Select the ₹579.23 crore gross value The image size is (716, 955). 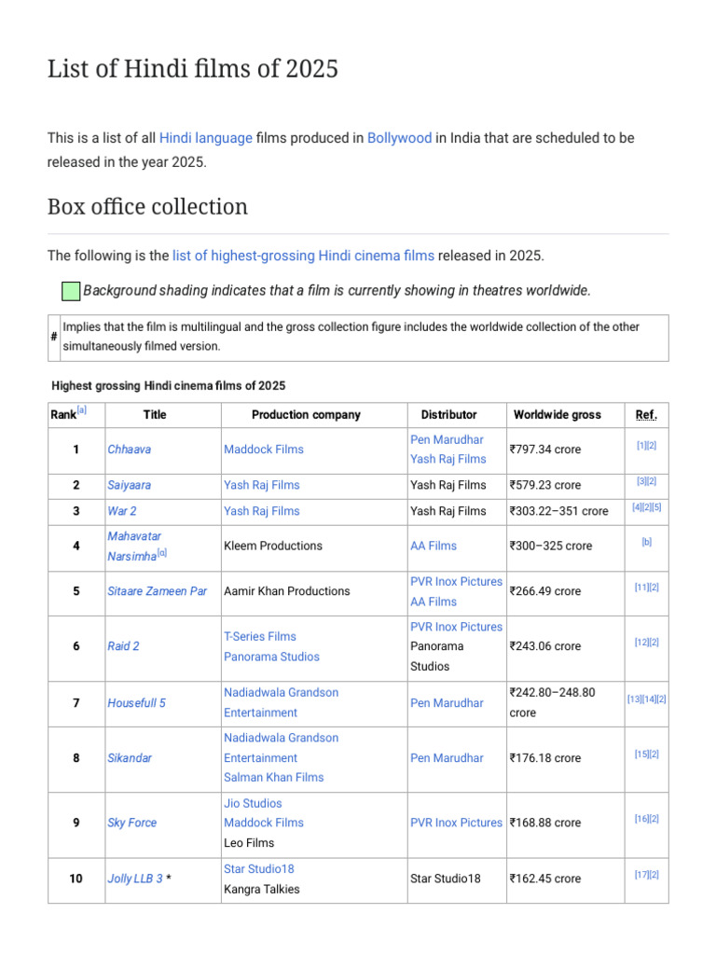pyautogui.click(x=544, y=485)
